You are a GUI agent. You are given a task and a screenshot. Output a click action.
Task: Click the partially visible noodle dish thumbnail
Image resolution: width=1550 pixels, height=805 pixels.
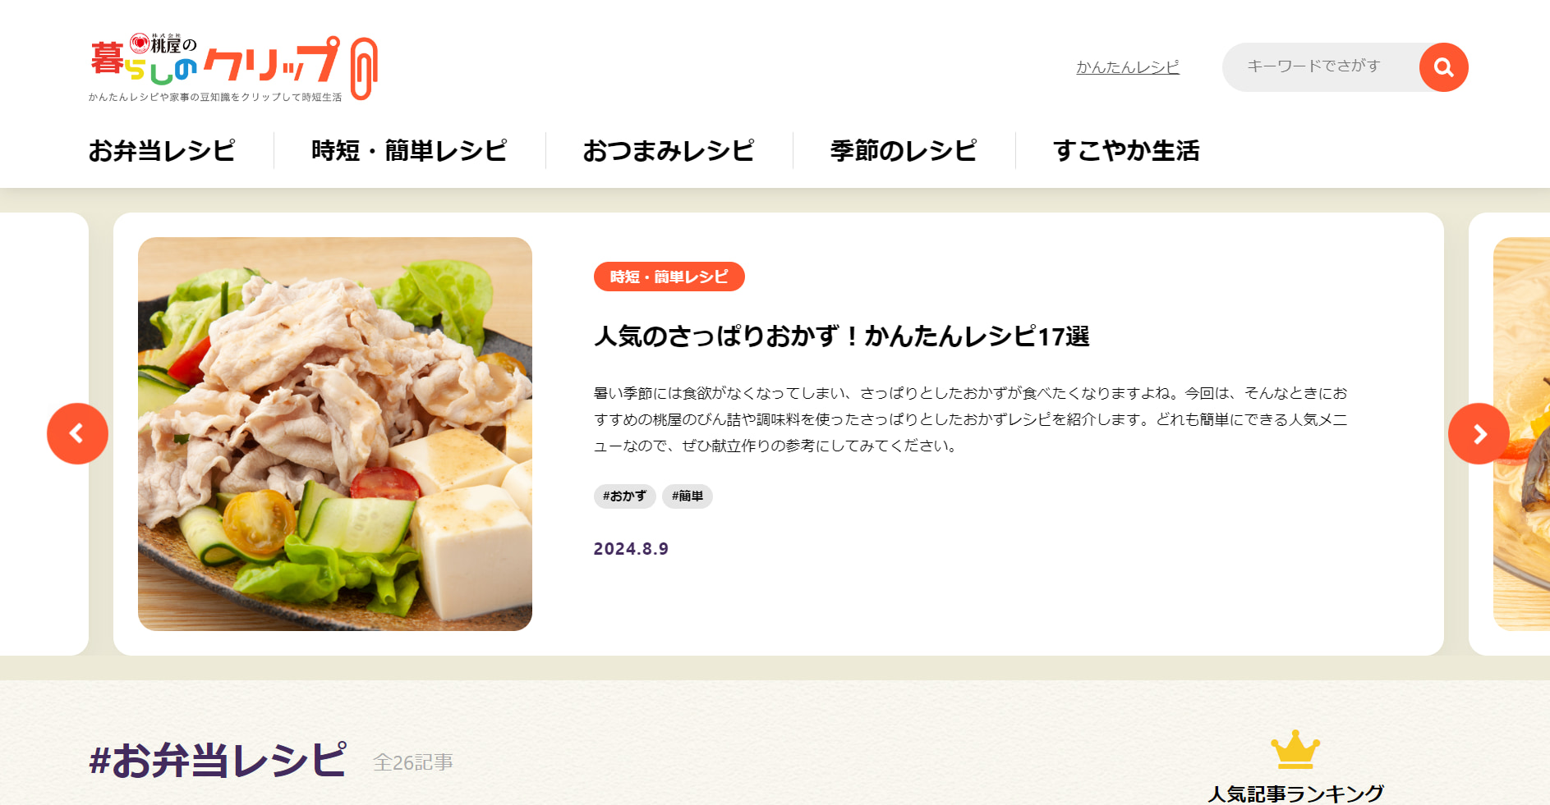[x=1521, y=434]
